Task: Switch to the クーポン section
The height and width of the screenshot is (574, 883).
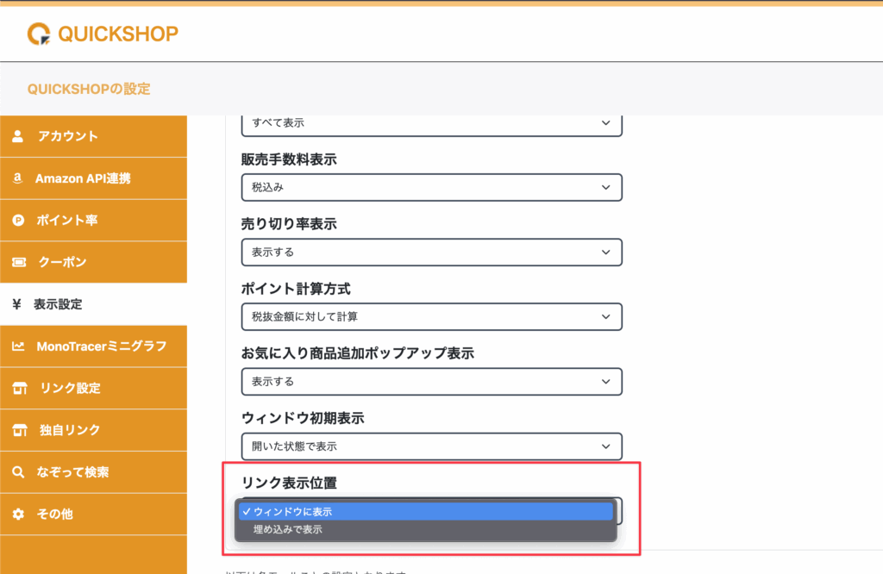Action: tap(93, 262)
